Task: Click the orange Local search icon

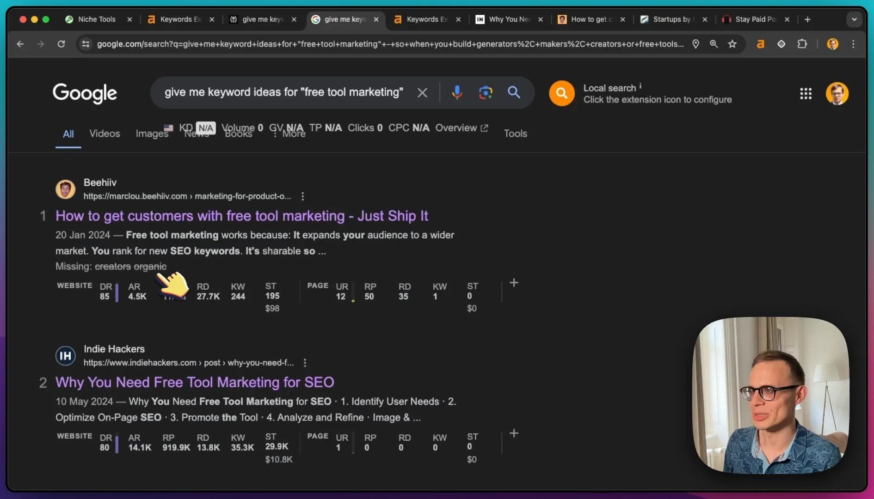Action: coord(561,93)
